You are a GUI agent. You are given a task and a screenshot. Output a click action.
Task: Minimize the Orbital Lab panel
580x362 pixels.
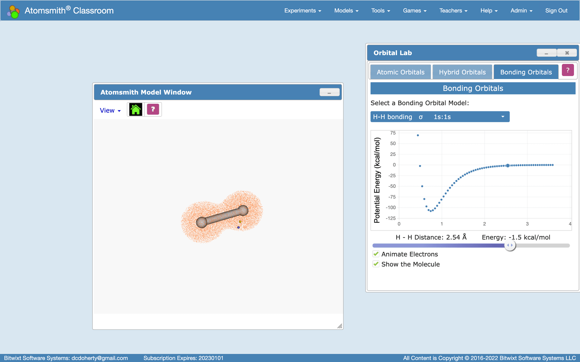point(546,53)
